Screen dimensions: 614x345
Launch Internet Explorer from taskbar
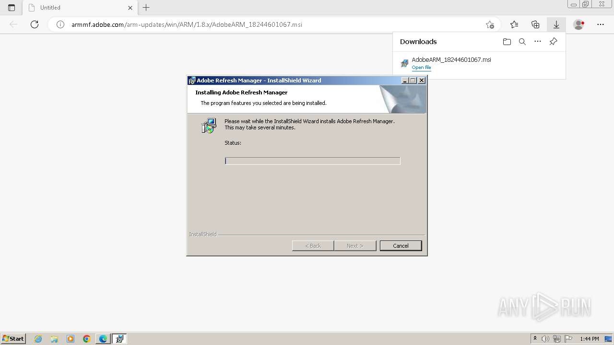[38, 339]
